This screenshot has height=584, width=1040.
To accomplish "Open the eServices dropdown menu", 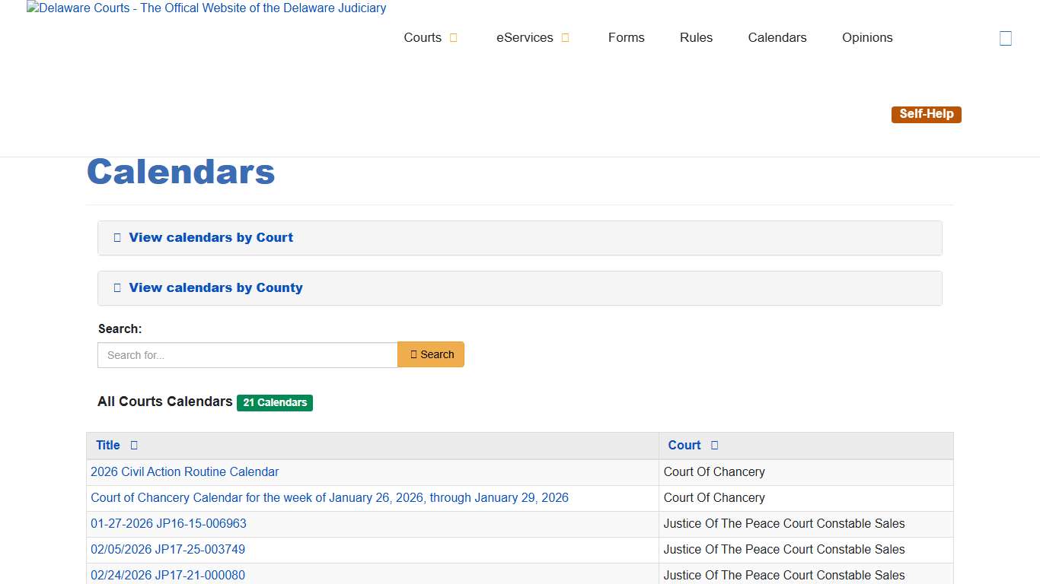I will pos(525,37).
